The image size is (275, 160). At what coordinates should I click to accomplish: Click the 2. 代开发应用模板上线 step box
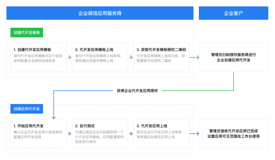click(x=100, y=57)
